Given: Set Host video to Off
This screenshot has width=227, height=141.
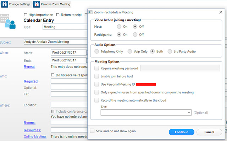Looking at the screenshot, I should coord(135,27).
